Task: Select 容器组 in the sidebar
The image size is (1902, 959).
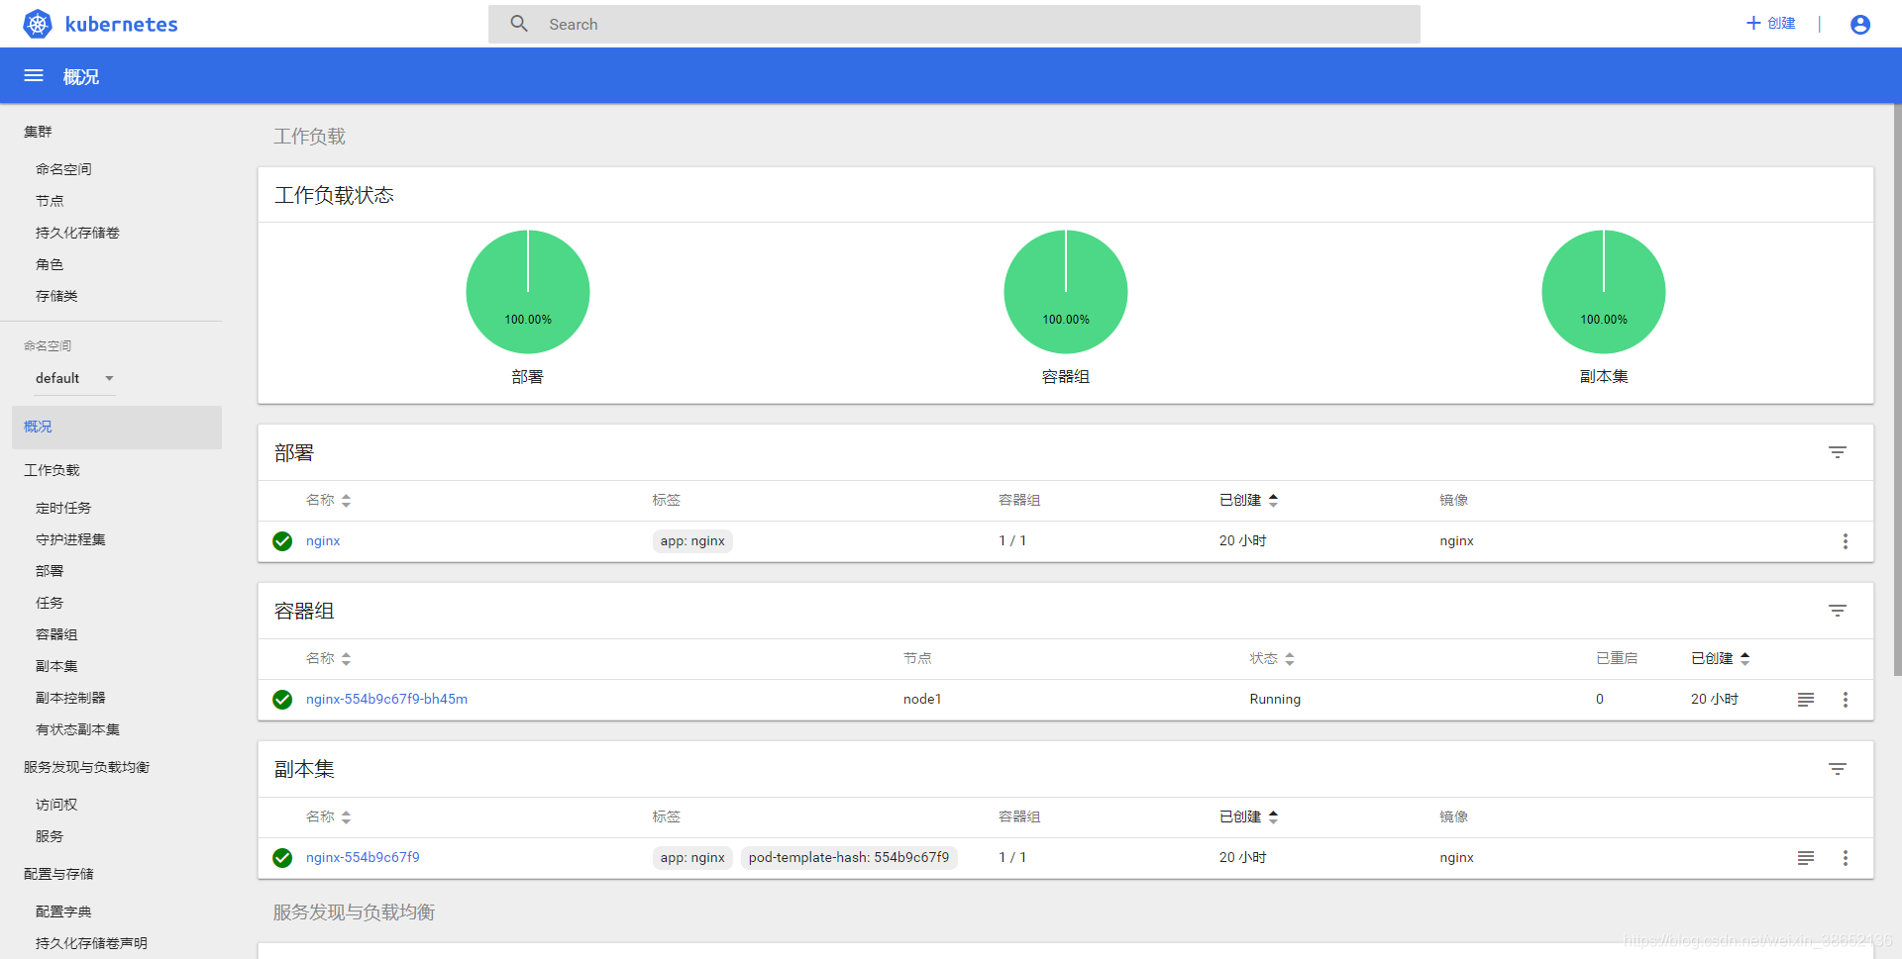Action: coord(56,634)
